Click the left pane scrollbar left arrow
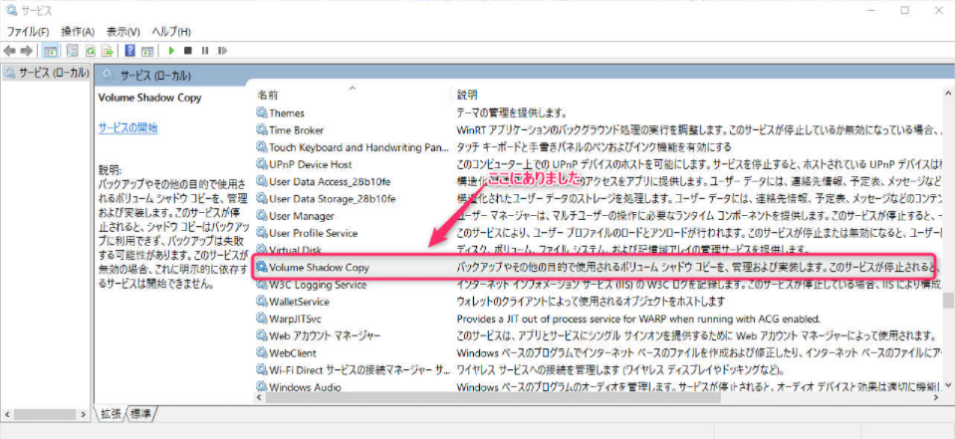 7,414
